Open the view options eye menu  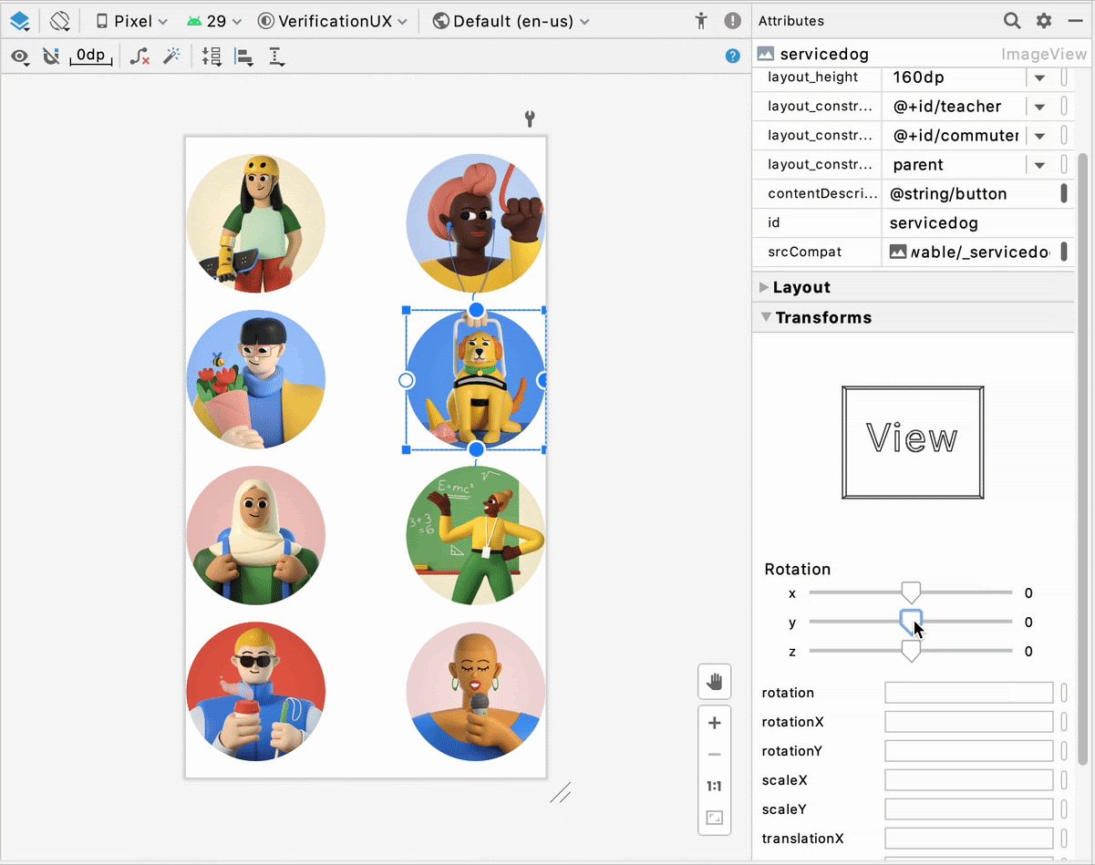pos(19,57)
